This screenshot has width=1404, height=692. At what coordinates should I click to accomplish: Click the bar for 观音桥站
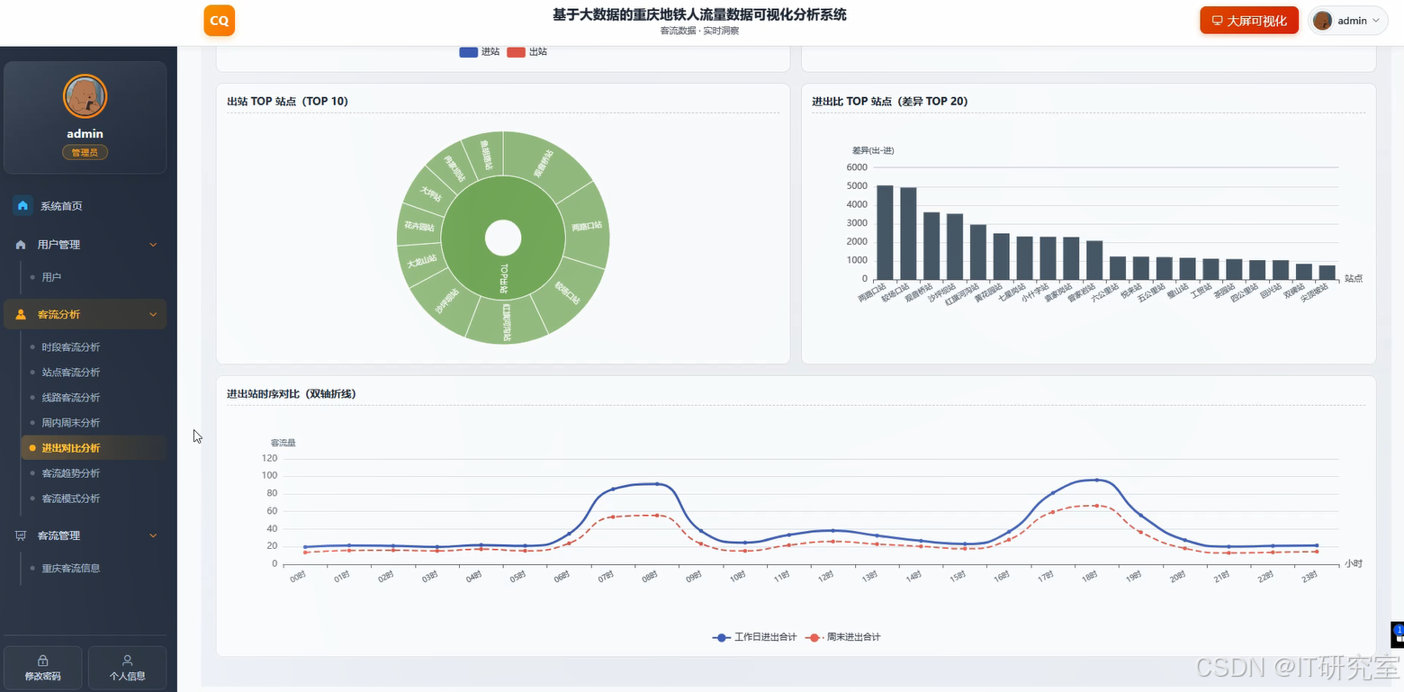pyautogui.click(x=931, y=246)
